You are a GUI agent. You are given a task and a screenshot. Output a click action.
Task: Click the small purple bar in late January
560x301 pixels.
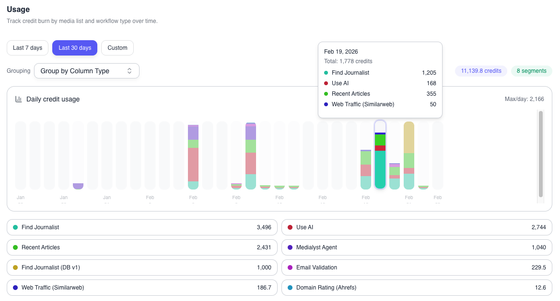78,186
